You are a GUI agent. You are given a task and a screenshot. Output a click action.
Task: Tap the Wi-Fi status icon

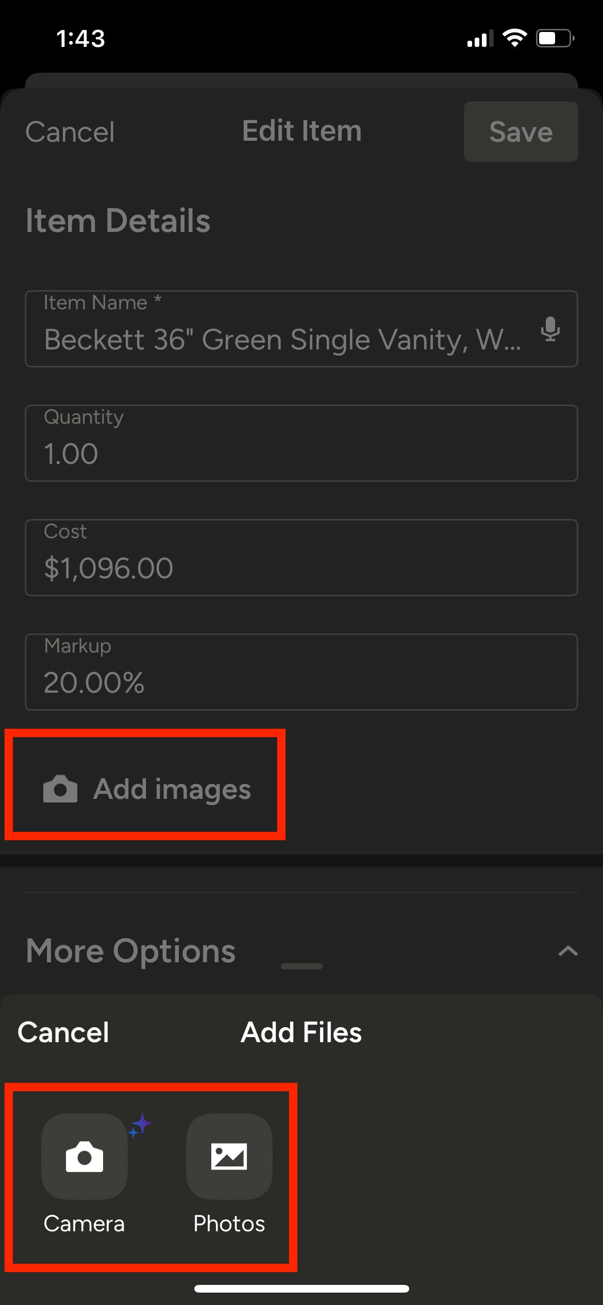(514, 38)
